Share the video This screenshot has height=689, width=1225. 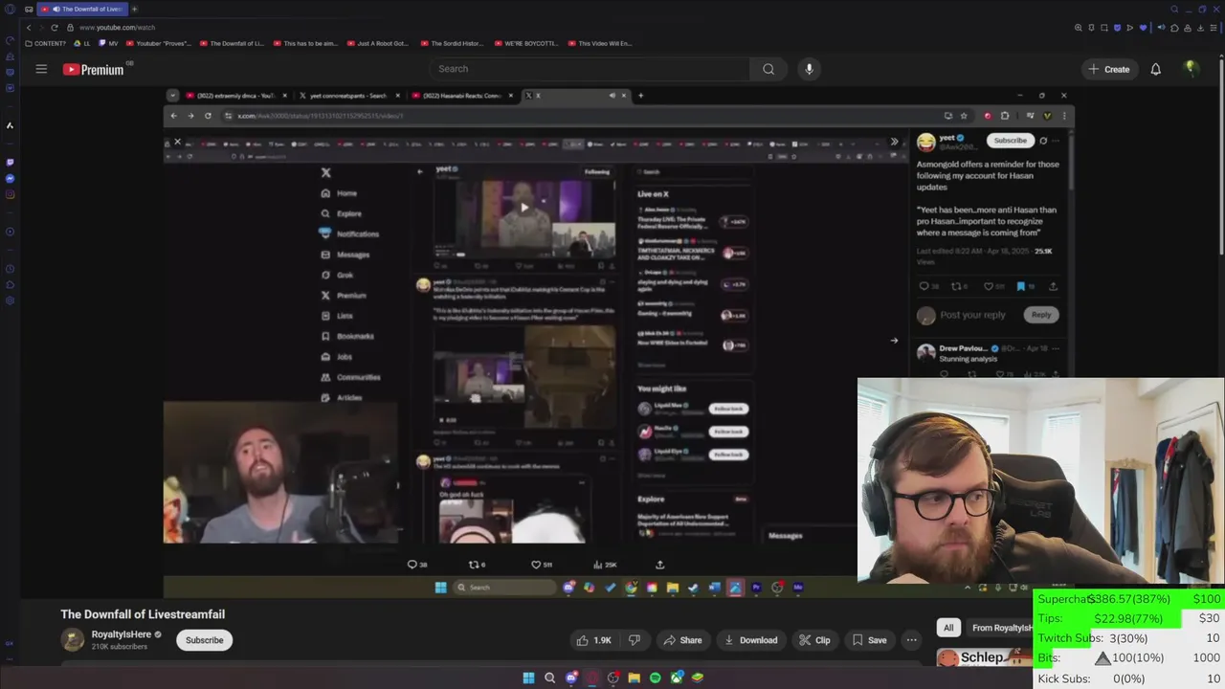point(682,640)
